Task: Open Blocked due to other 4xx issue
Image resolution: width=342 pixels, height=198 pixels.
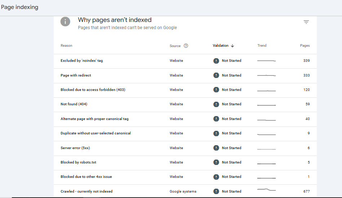Action: click(86, 177)
